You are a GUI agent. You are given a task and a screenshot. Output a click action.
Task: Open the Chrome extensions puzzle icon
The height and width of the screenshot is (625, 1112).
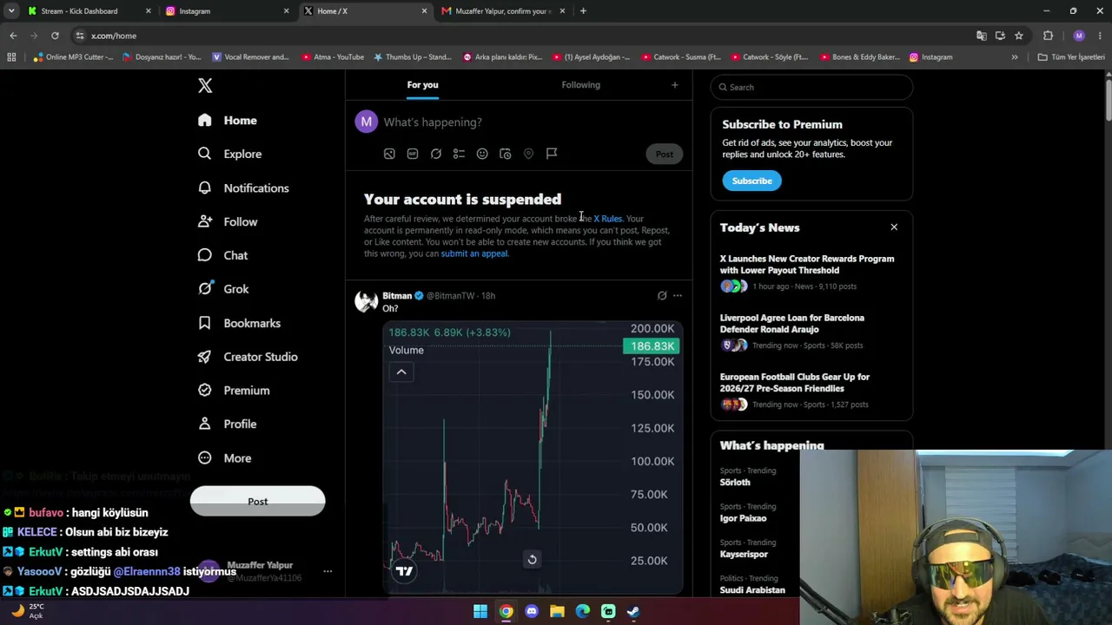1048,36
